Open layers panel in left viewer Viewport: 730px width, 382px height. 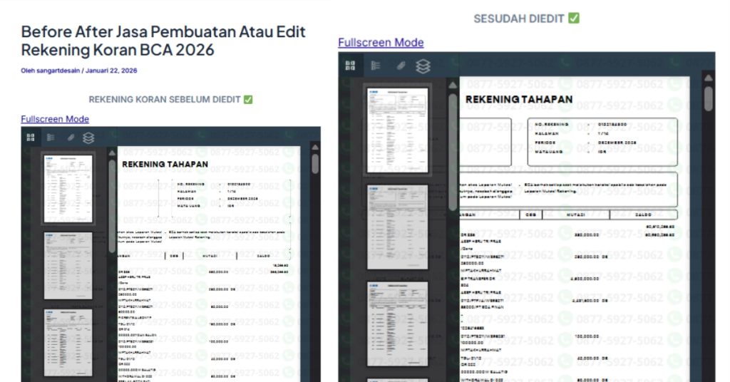click(x=88, y=138)
